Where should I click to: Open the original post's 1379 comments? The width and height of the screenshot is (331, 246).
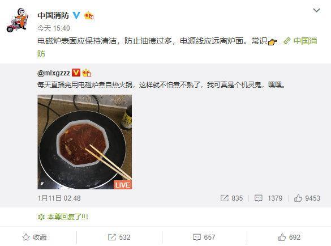268,198
